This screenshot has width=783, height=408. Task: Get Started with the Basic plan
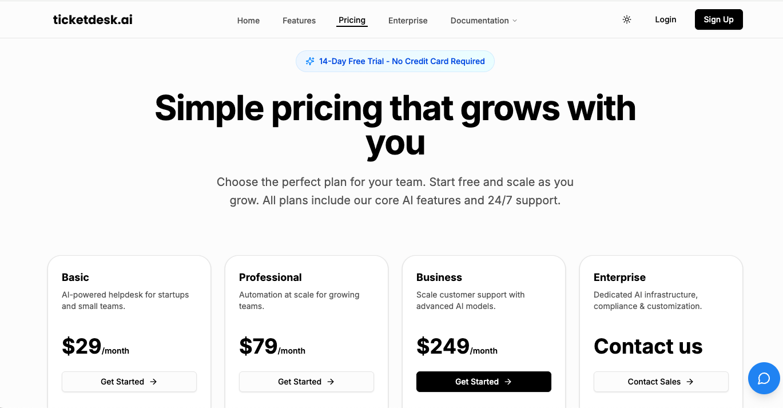[129, 382]
